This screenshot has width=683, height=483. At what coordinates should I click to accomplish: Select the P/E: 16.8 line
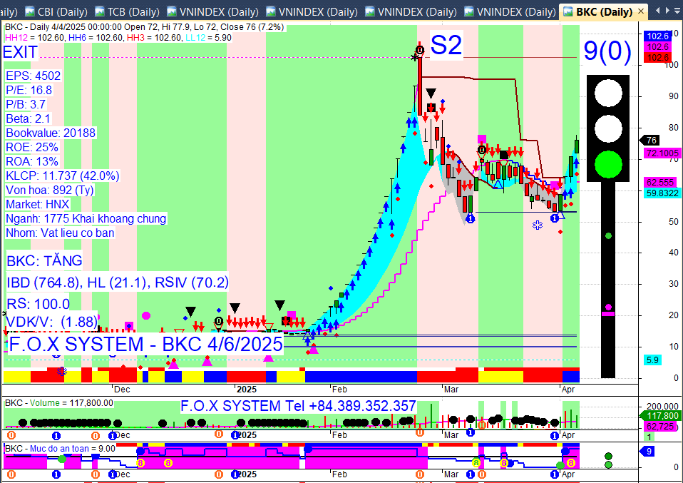pyautogui.click(x=29, y=90)
